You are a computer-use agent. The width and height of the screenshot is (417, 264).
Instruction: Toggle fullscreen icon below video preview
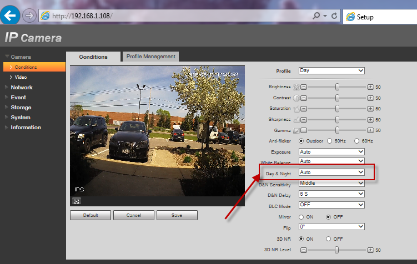[76, 201]
